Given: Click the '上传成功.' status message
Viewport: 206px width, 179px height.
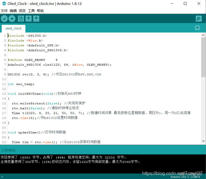Looking at the screenshot, I should [9, 150].
